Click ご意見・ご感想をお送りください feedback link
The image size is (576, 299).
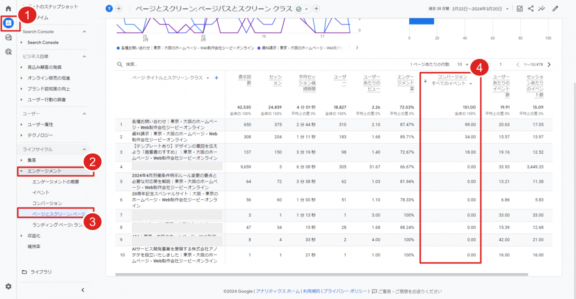click(407, 291)
